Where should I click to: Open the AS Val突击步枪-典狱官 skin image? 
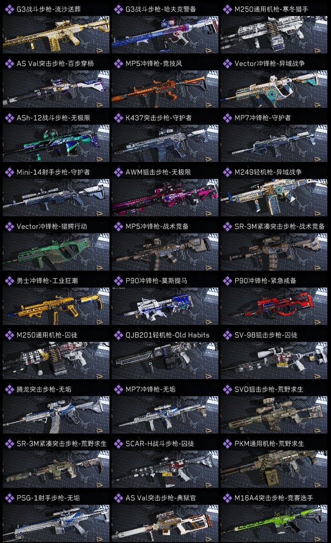point(165,524)
